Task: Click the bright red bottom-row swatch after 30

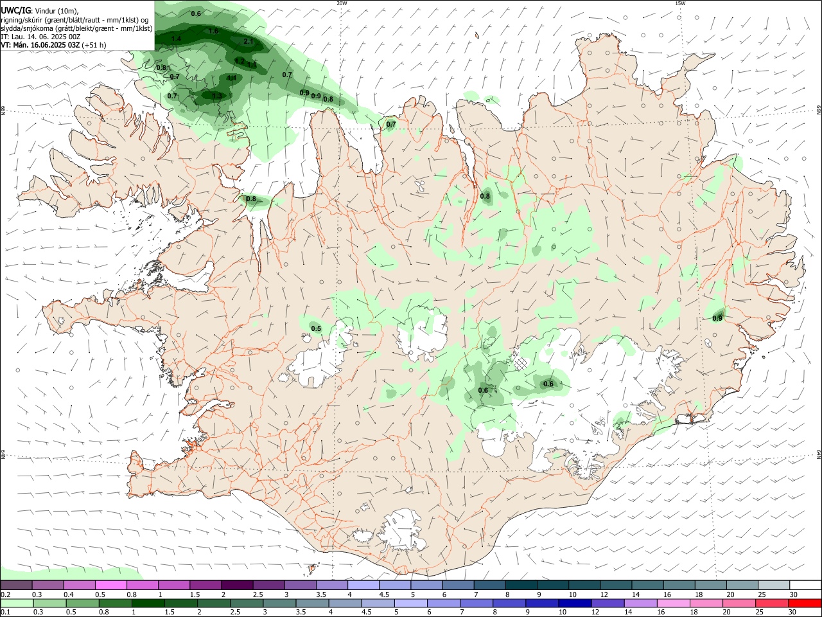Action: pyautogui.click(x=806, y=603)
